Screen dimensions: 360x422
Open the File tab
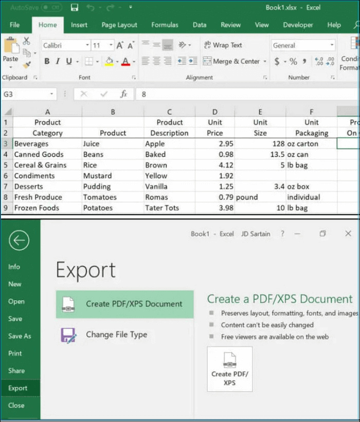[x=14, y=25]
